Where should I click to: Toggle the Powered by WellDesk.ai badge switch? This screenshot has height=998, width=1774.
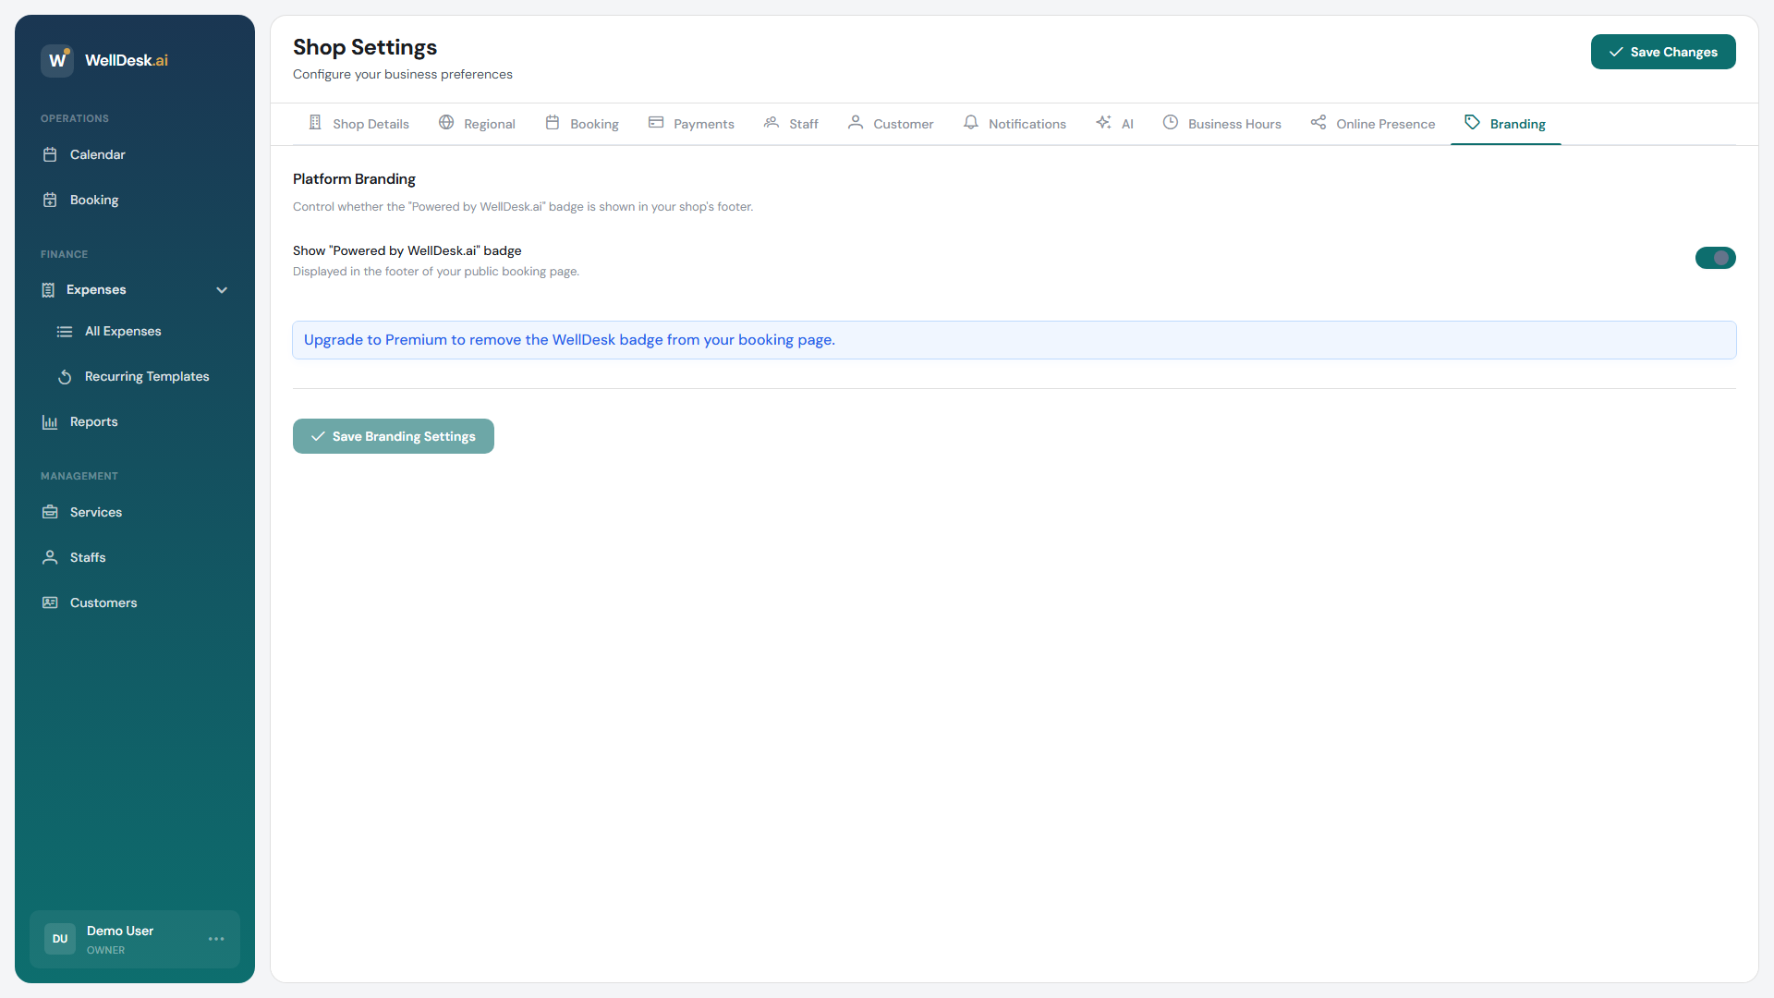click(1715, 258)
